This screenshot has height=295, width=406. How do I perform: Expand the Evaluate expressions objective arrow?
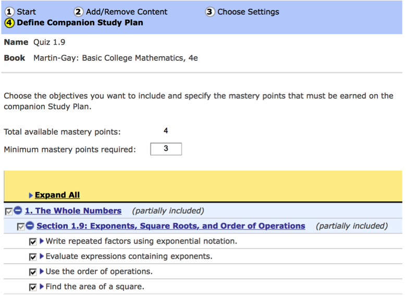pyautogui.click(x=42, y=256)
